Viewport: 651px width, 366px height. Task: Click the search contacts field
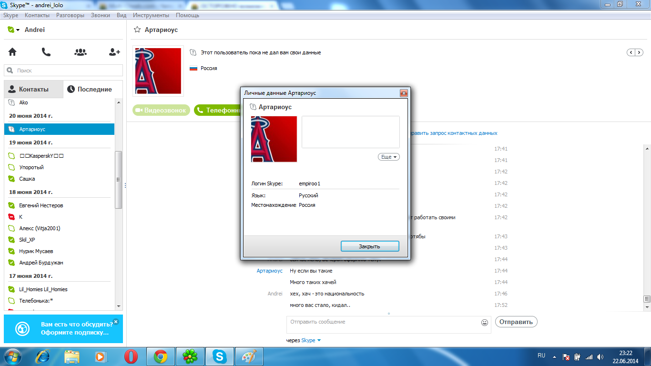[63, 70]
